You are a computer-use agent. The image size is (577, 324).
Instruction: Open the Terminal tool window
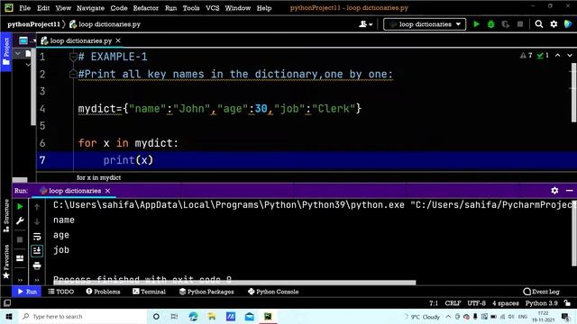pos(149,292)
